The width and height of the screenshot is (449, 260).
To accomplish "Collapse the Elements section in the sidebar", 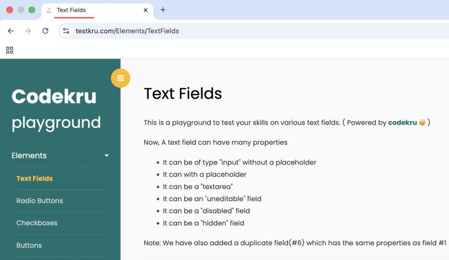I will (x=106, y=156).
